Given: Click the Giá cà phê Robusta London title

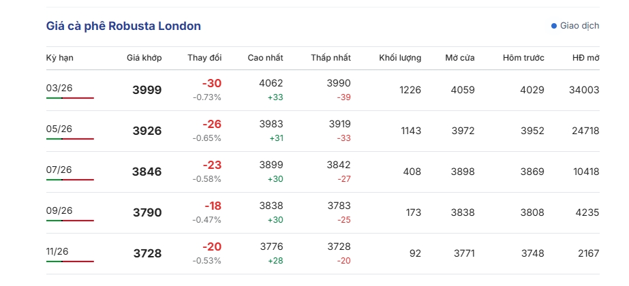Looking at the screenshot, I should (123, 26).
